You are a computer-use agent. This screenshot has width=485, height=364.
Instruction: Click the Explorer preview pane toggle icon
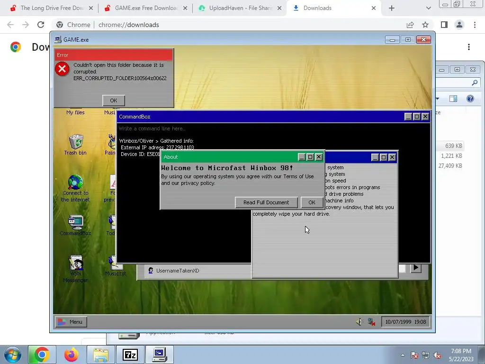click(453, 99)
